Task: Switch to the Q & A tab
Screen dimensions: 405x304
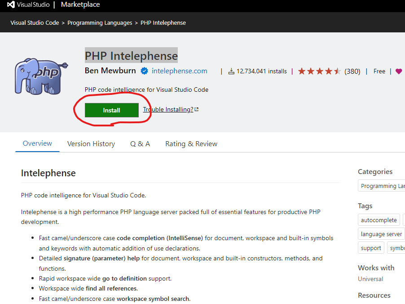Action: [140, 143]
